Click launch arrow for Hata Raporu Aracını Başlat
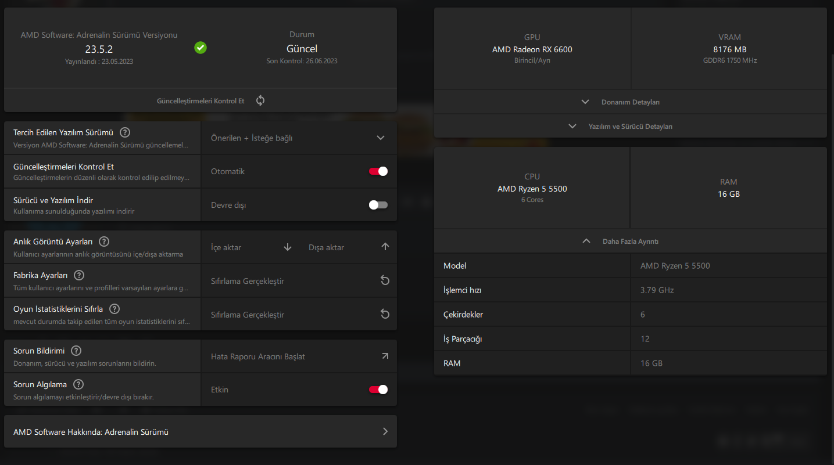Image resolution: width=834 pixels, height=465 pixels. (x=385, y=356)
